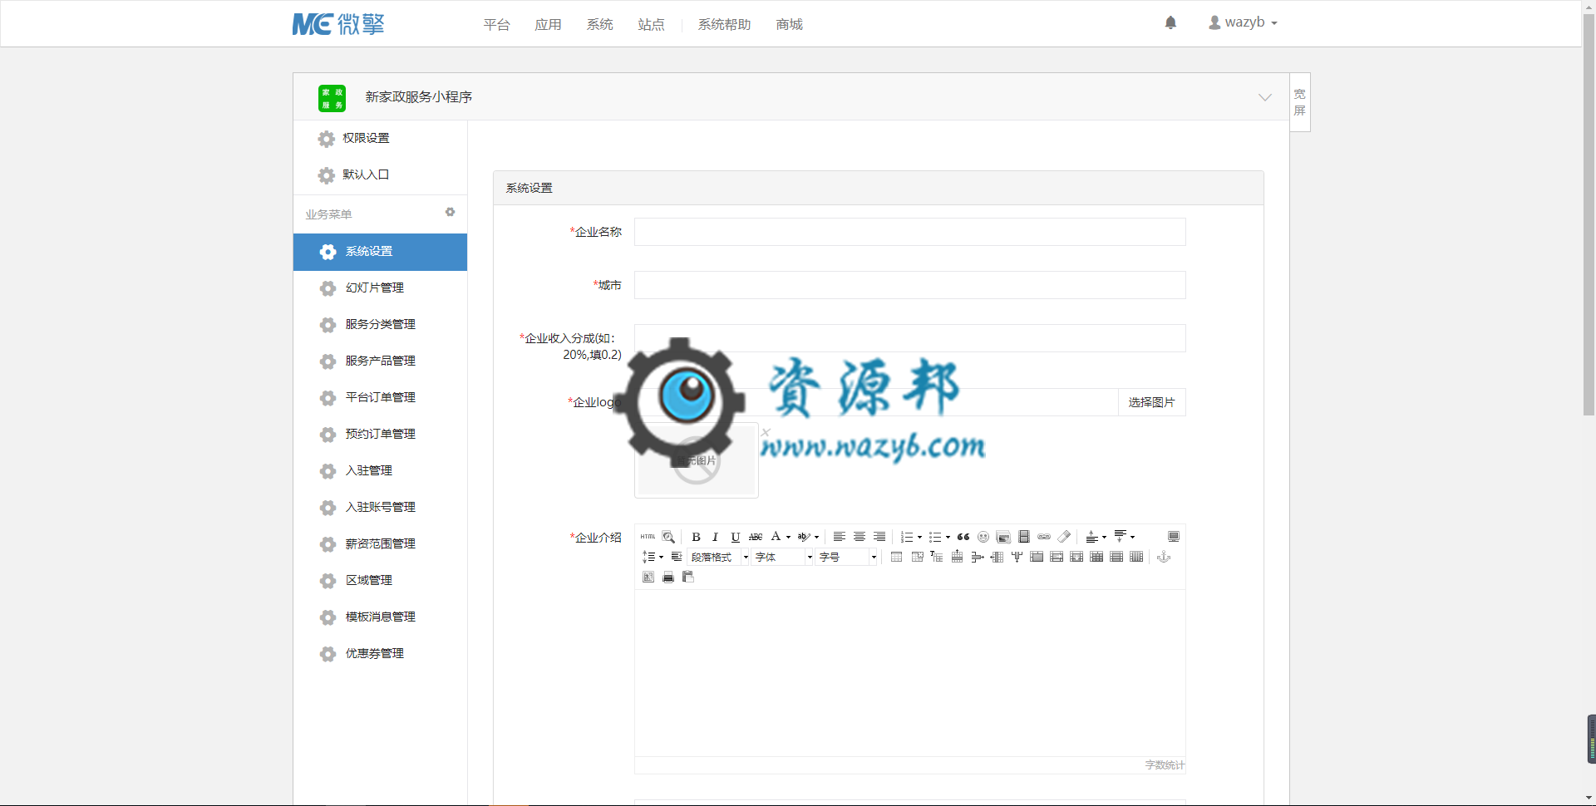This screenshot has height=806, width=1596.
Task: Click the search and replace editor icon
Action: coord(668,537)
